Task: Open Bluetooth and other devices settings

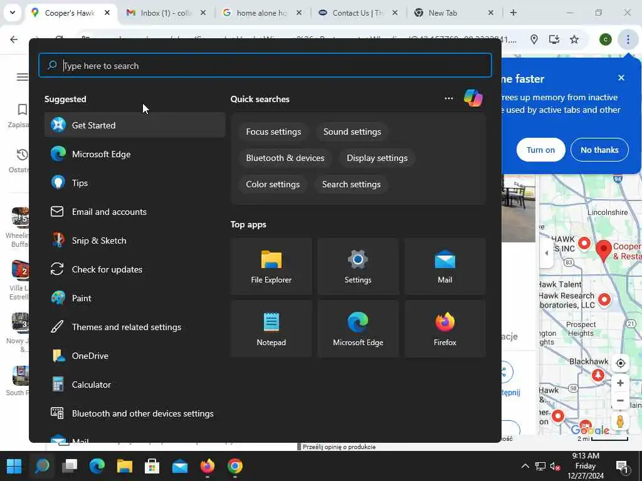Action: 135,413
